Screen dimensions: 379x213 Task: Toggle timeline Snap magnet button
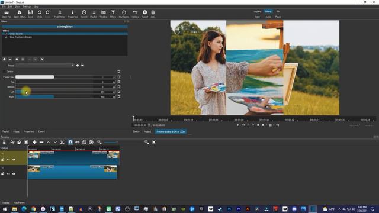pyautogui.click(x=70, y=142)
